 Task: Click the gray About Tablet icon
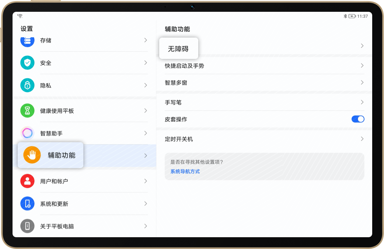27,226
